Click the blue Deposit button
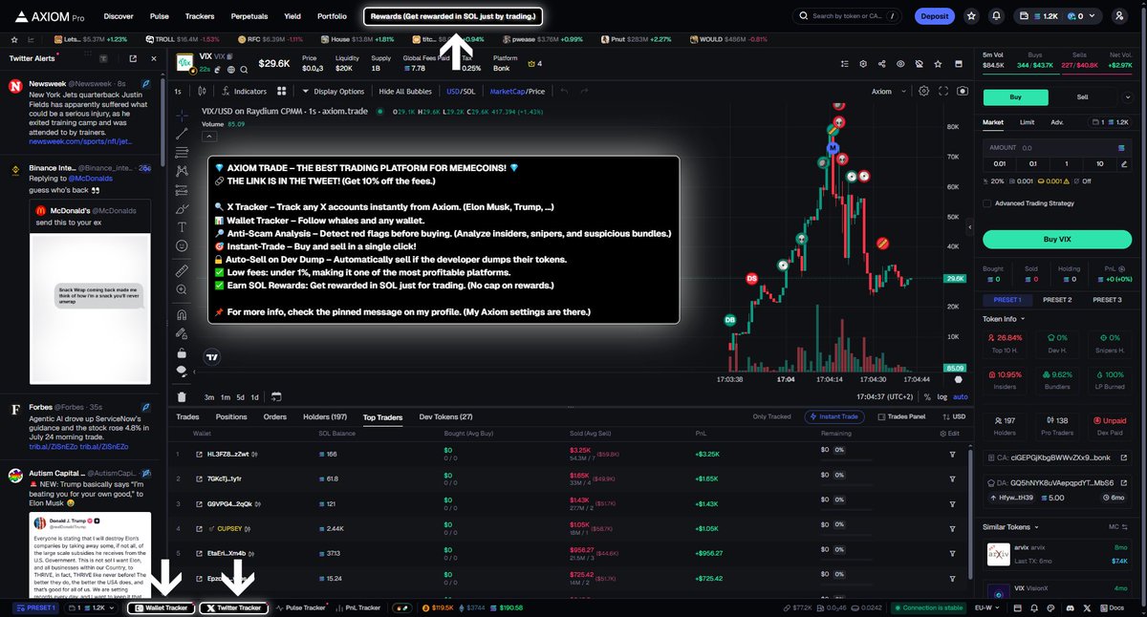This screenshot has width=1147, height=617. pos(934,16)
